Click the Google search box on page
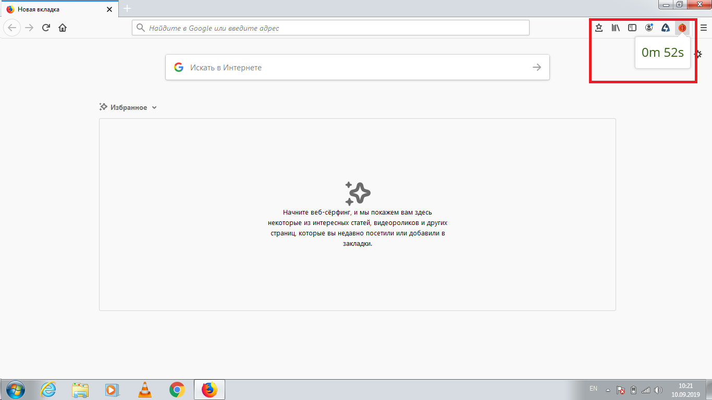Image resolution: width=712 pixels, height=400 pixels. click(x=358, y=67)
